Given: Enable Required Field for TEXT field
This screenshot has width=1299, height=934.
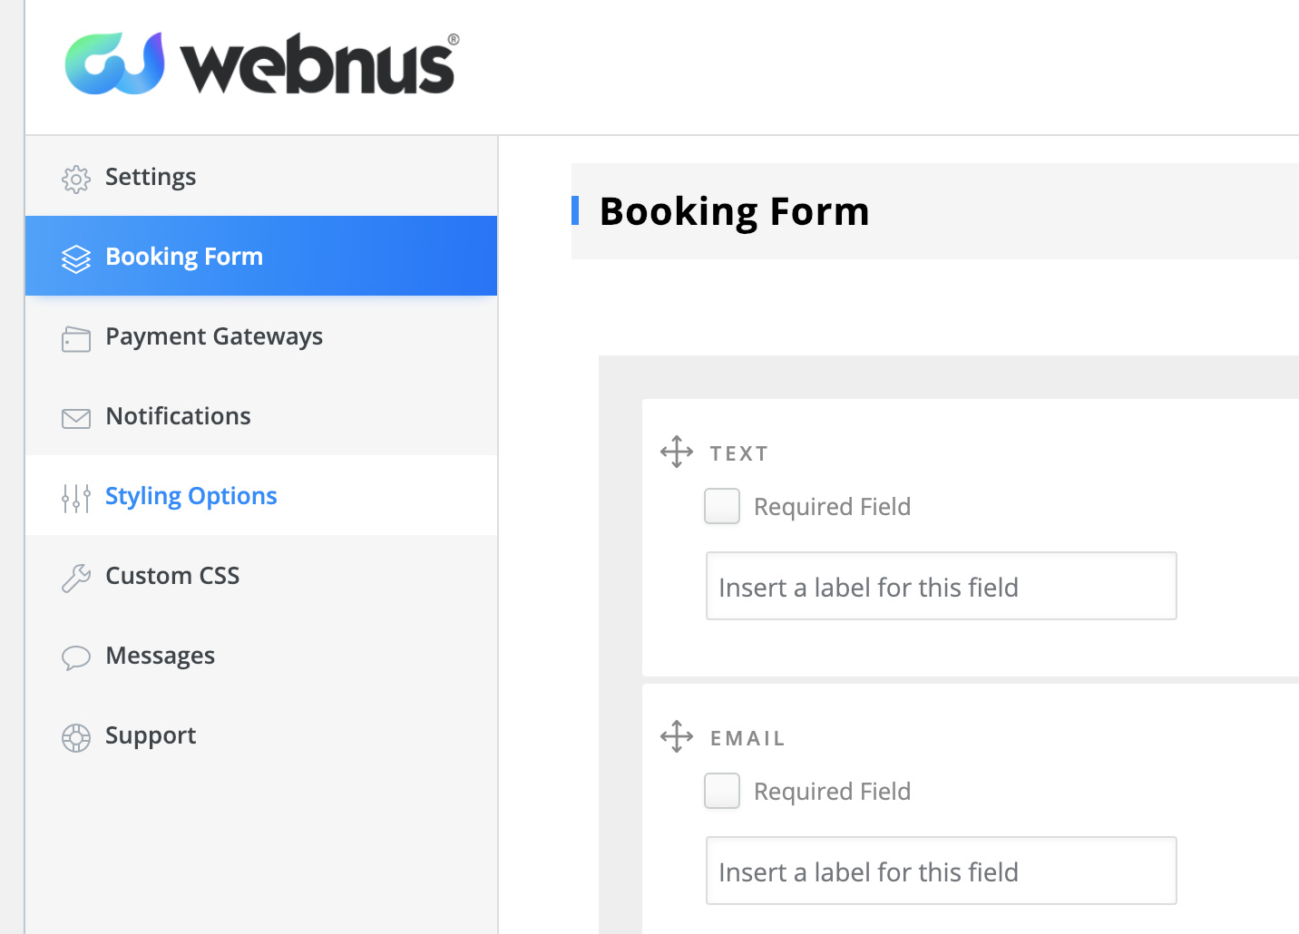Looking at the screenshot, I should pos(722,506).
